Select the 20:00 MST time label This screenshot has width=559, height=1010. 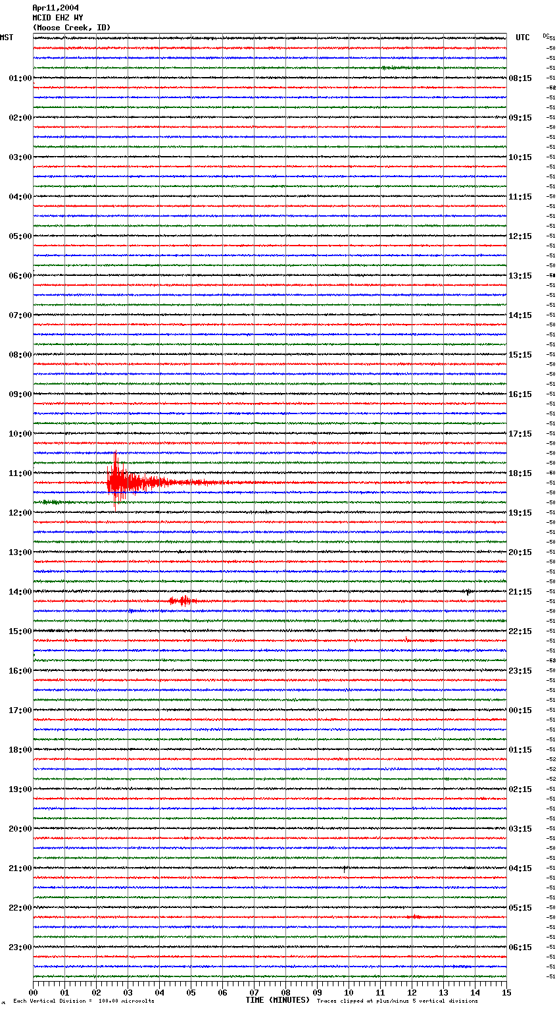tap(20, 829)
